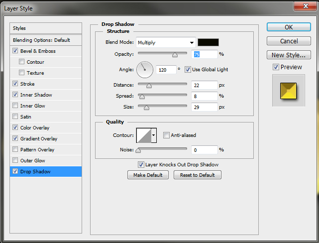This screenshot has height=243, width=319.
Task: Enable the Outer Glow effect checkbox
Action: click(x=15, y=160)
